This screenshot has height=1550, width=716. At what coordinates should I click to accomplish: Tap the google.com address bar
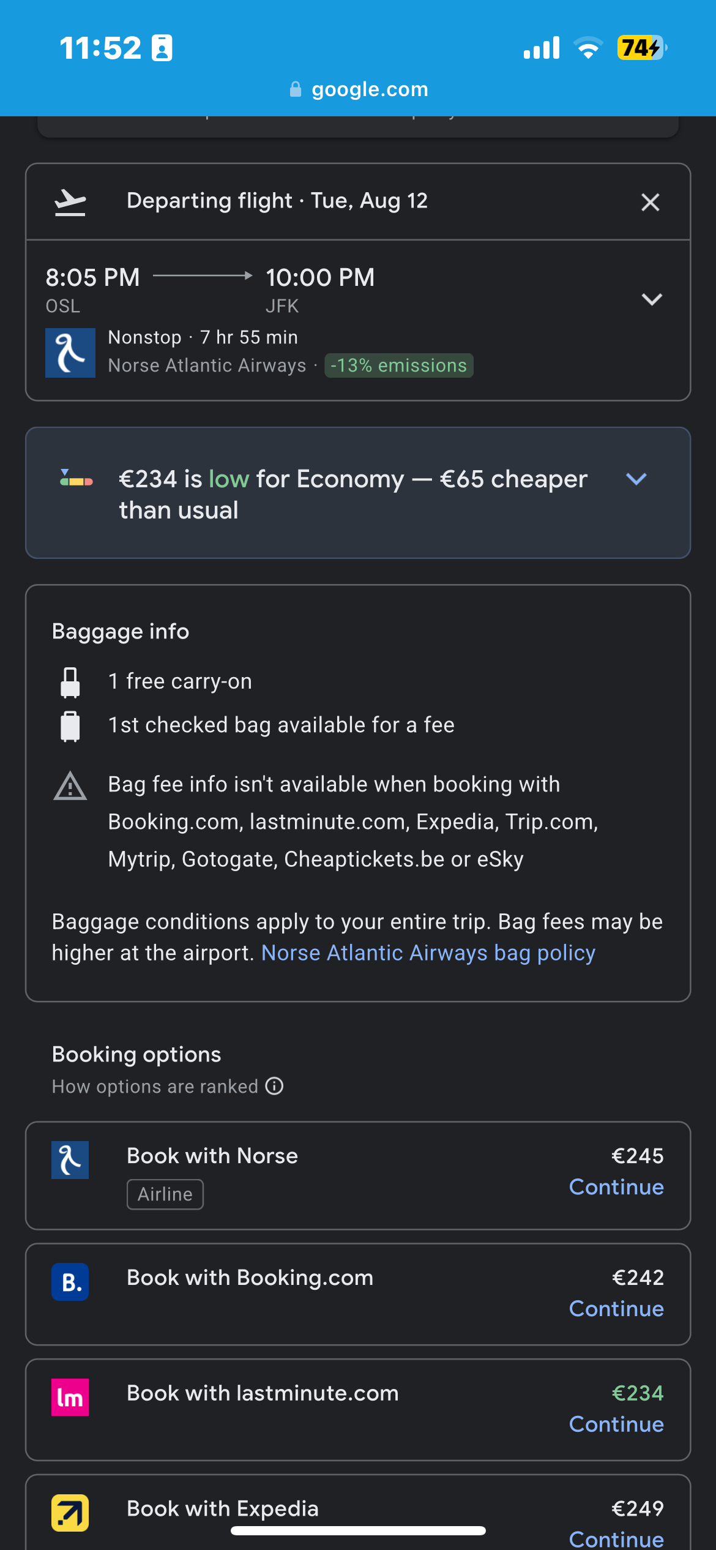(x=358, y=89)
